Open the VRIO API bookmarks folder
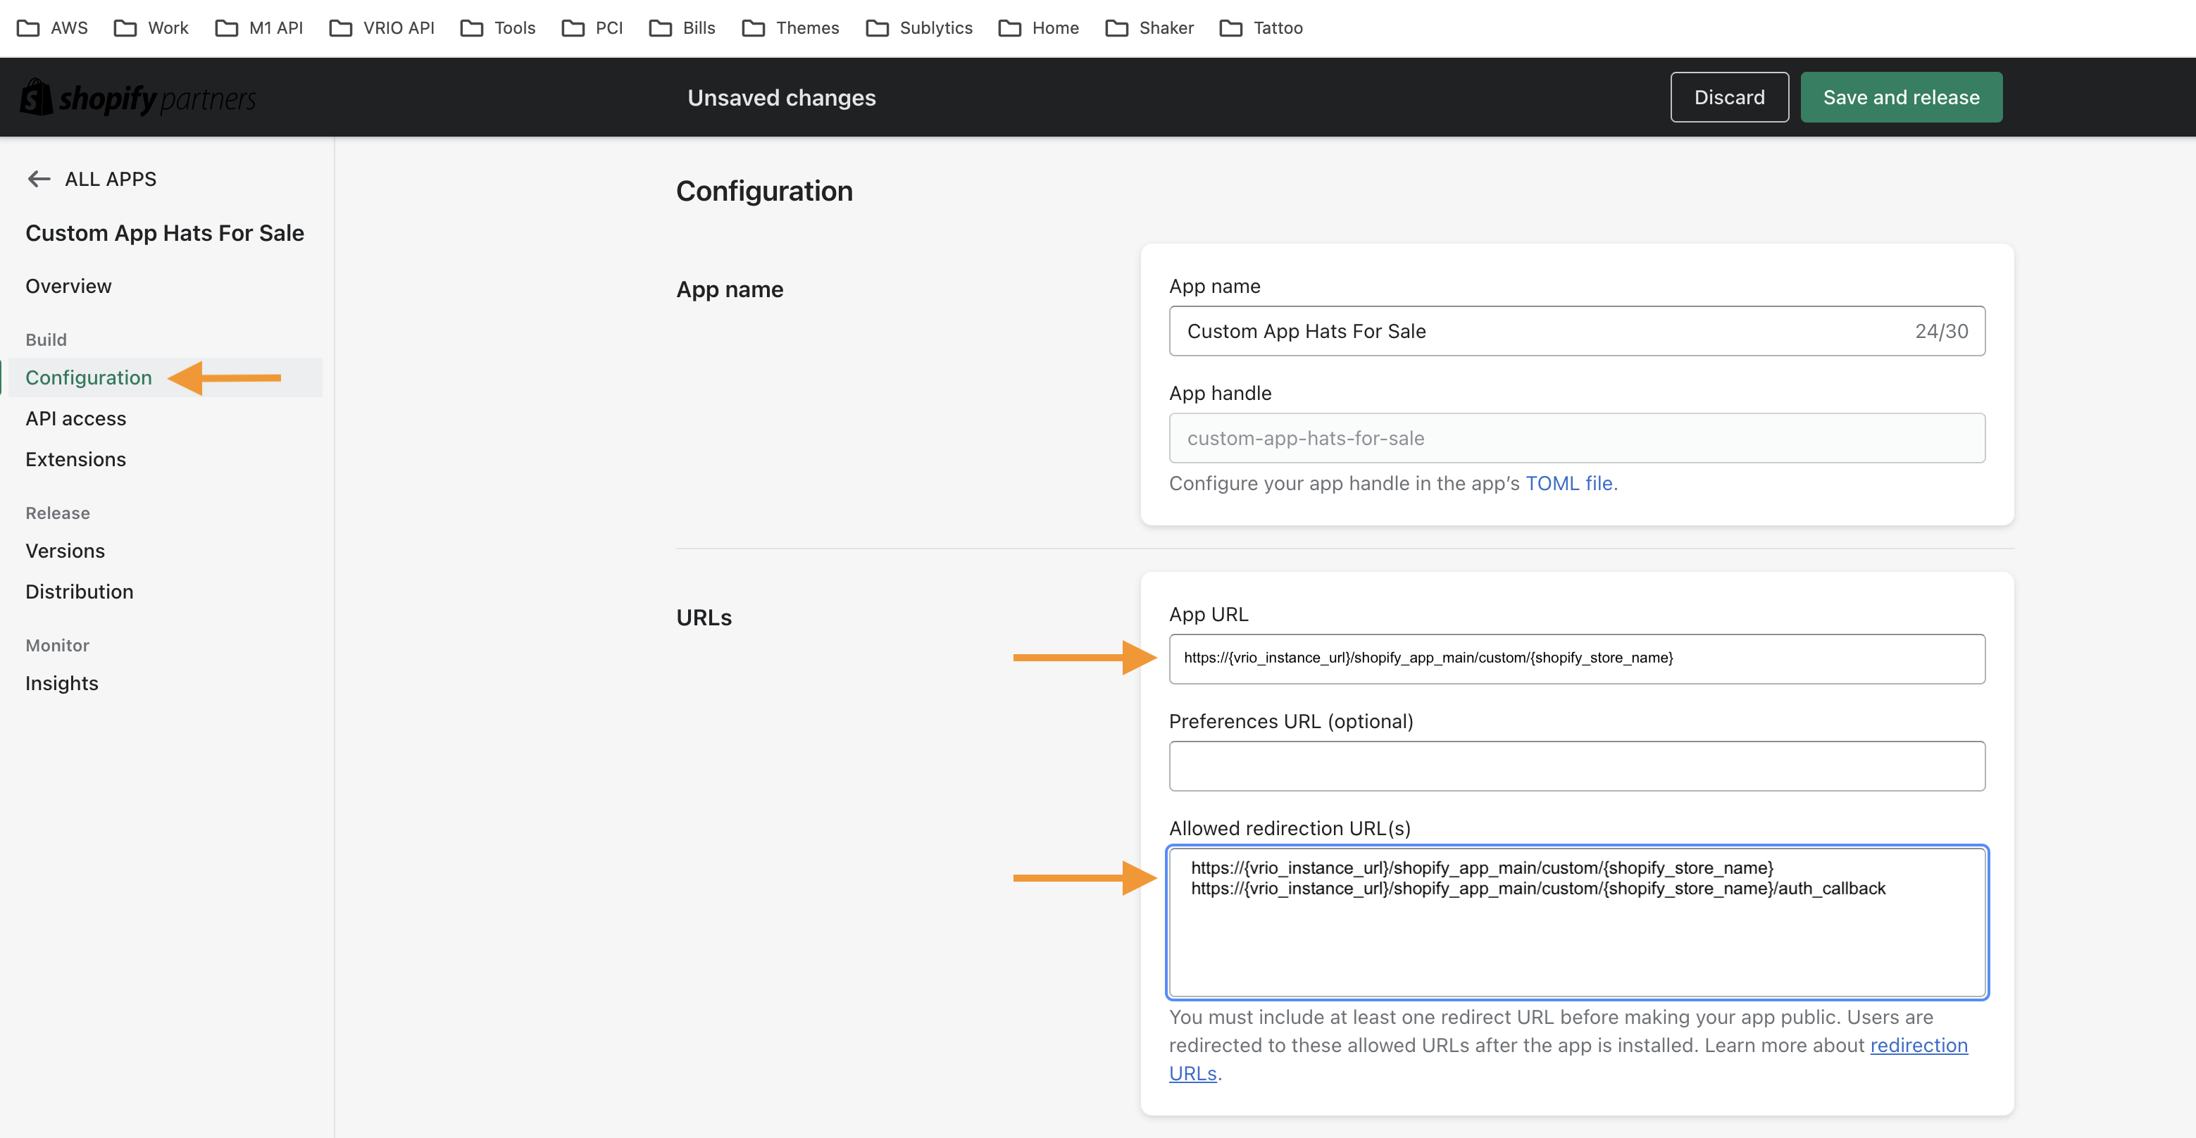The height and width of the screenshot is (1138, 2196). pos(381,28)
